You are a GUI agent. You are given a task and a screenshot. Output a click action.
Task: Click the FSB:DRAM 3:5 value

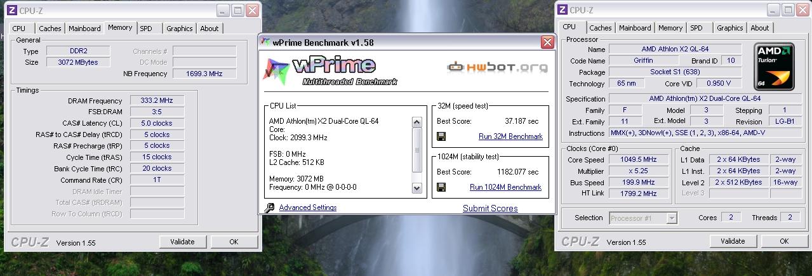(x=156, y=112)
